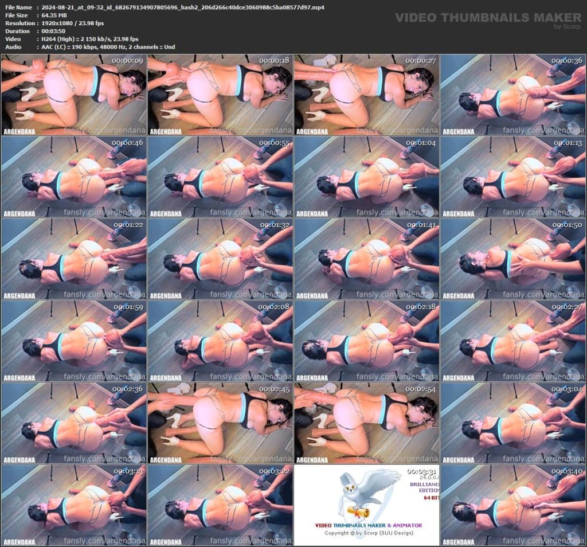Open the frame marked 00:03:04
587x547 pixels.
point(512,423)
